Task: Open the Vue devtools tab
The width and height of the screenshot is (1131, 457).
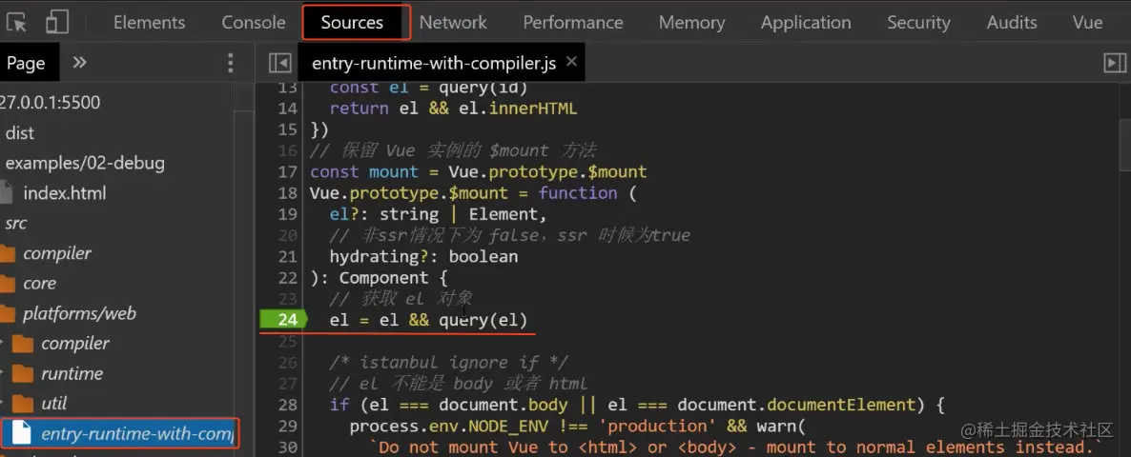Action: pos(1087,22)
